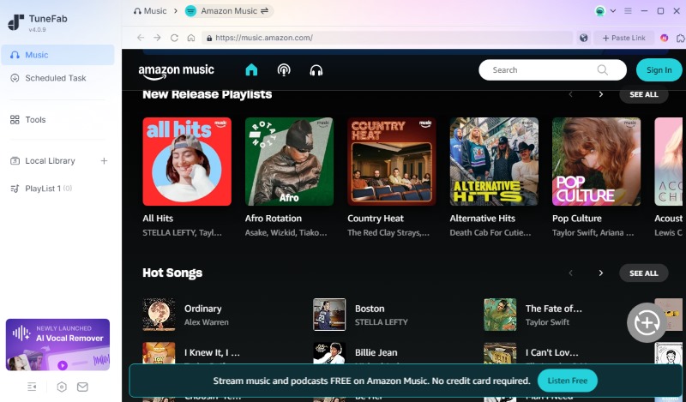Screen dimensions: 686x402
Task: Click the Country Heat playlist title
Action: tap(376, 219)
